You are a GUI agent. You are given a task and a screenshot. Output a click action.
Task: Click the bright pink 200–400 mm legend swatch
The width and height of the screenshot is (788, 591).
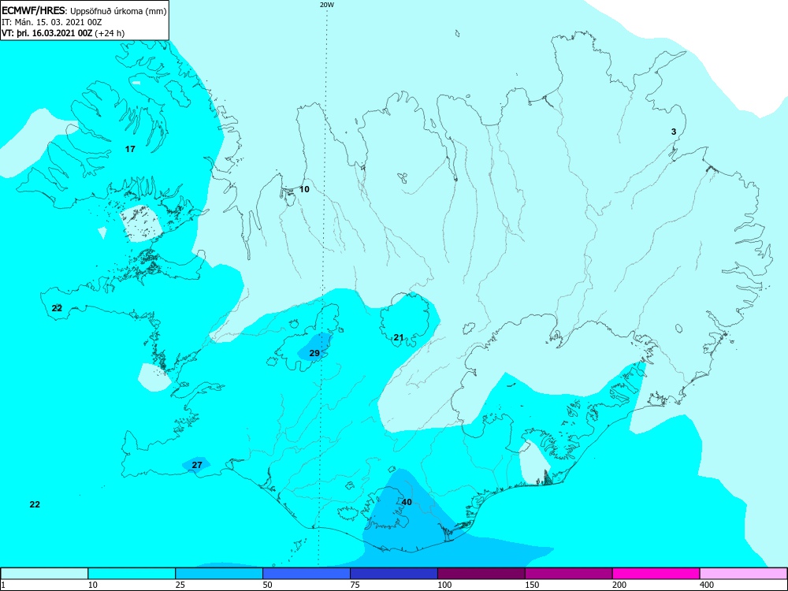click(x=656, y=574)
